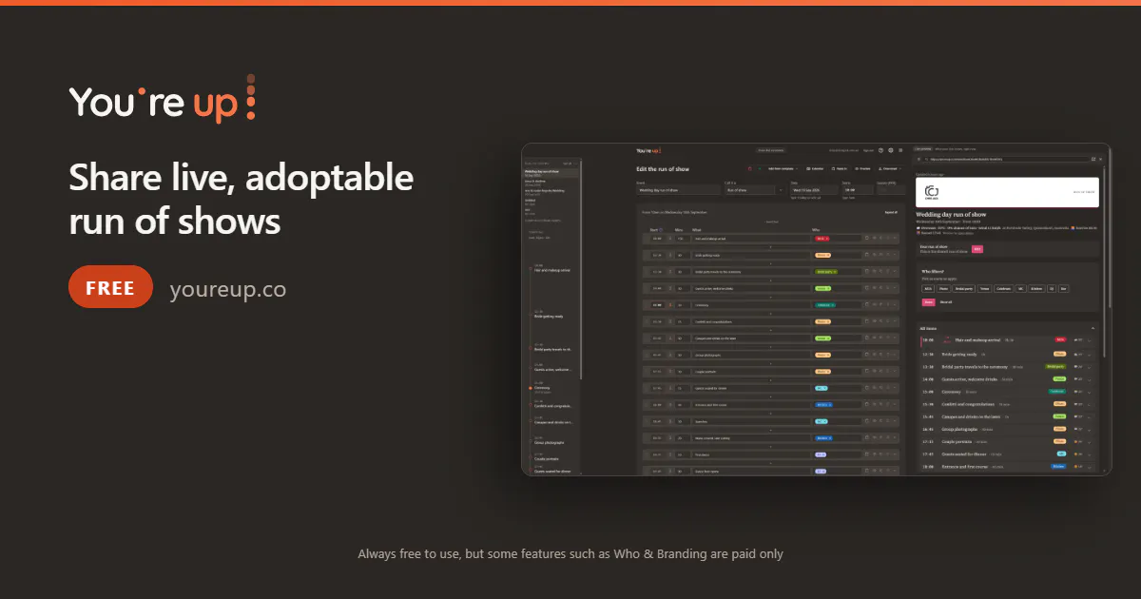The width and height of the screenshot is (1141, 599).
Task: Click Sign out in app header
Action: tap(868, 150)
